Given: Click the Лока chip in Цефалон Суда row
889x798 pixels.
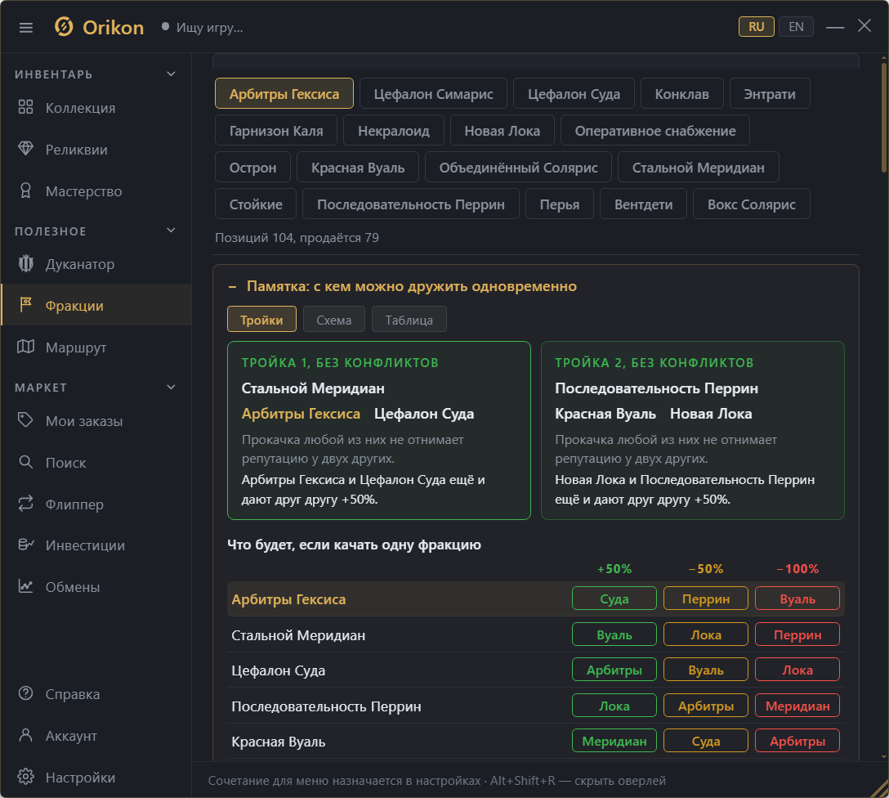Looking at the screenshot, I should coord(797,670).
